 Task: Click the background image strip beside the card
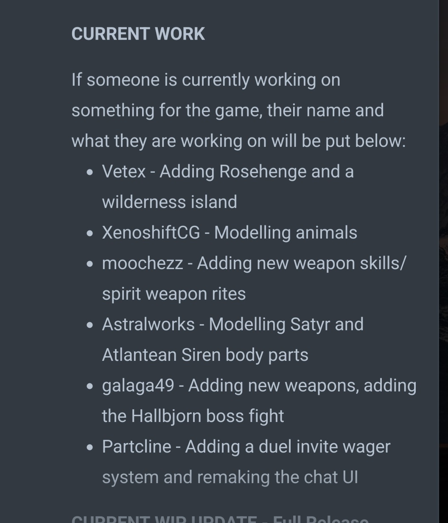[443, 261]
